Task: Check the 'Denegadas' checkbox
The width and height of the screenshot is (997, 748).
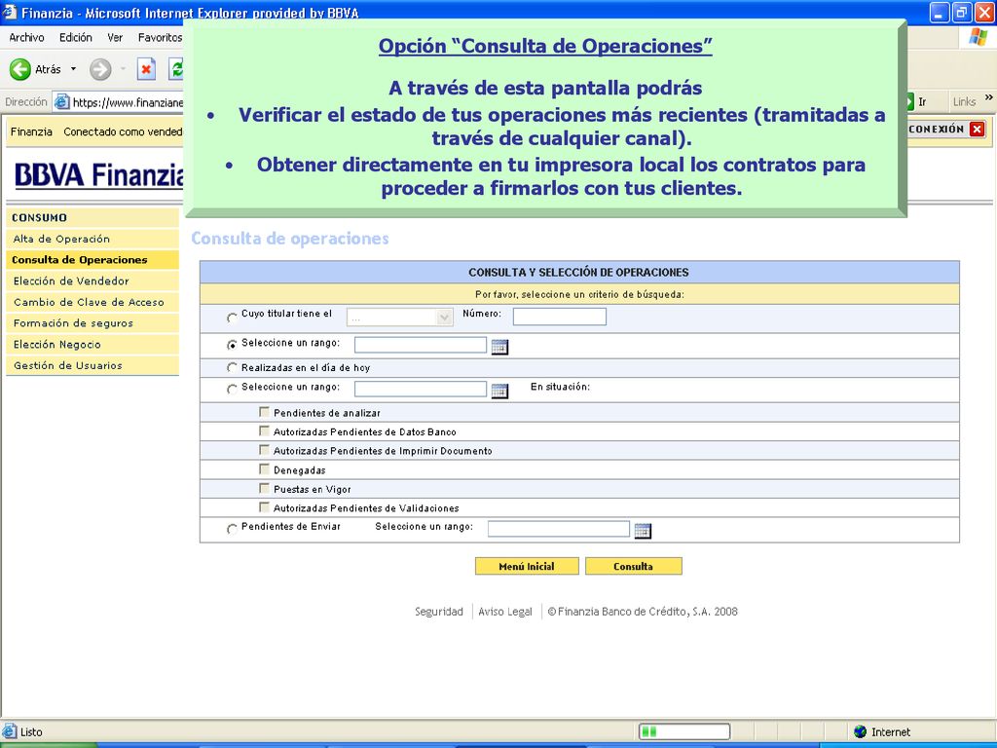Action: click(264, 469)
